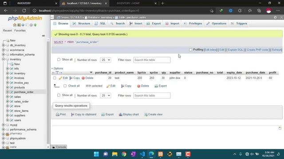284x159 pixels.
Task: Click the top Filter rows search field
Action: pyautogui.click(x=152, y=60)
